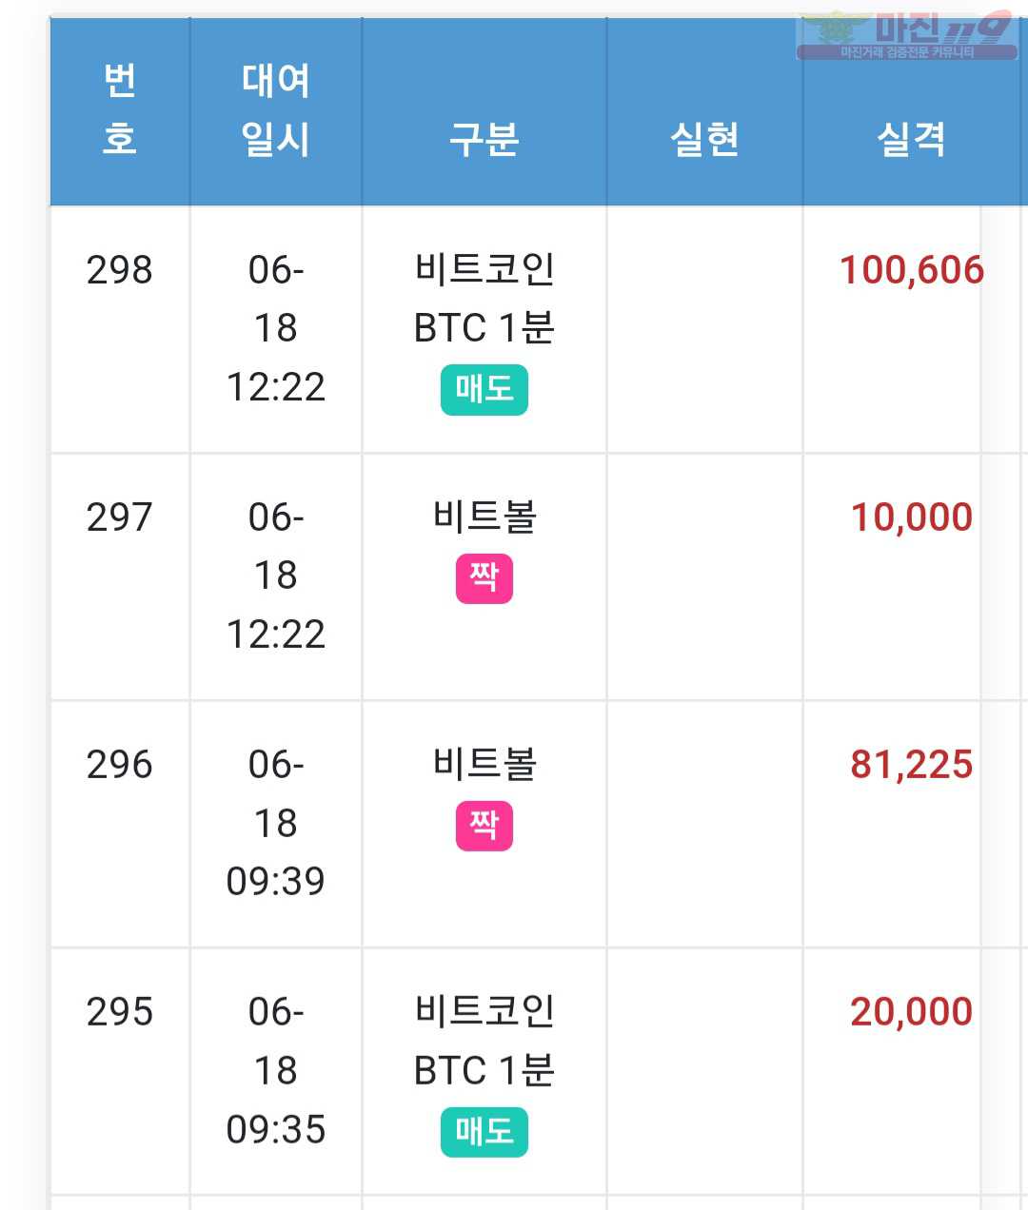Image resolution: width=1028 pixels, height=1210 pixels.
Task: Click the date 06-18 09:39 cell
Action: tap(276, 823)
